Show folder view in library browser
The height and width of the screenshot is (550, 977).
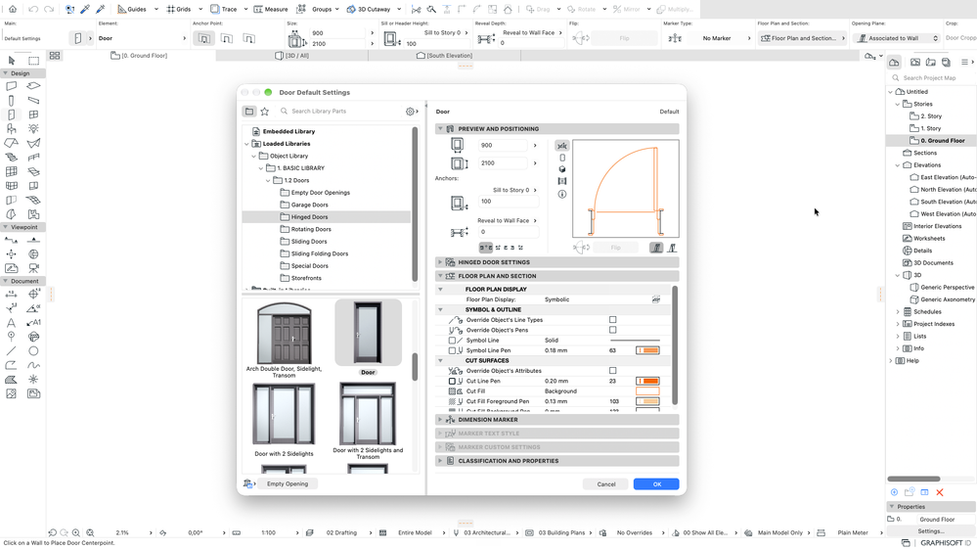point(249,111)
